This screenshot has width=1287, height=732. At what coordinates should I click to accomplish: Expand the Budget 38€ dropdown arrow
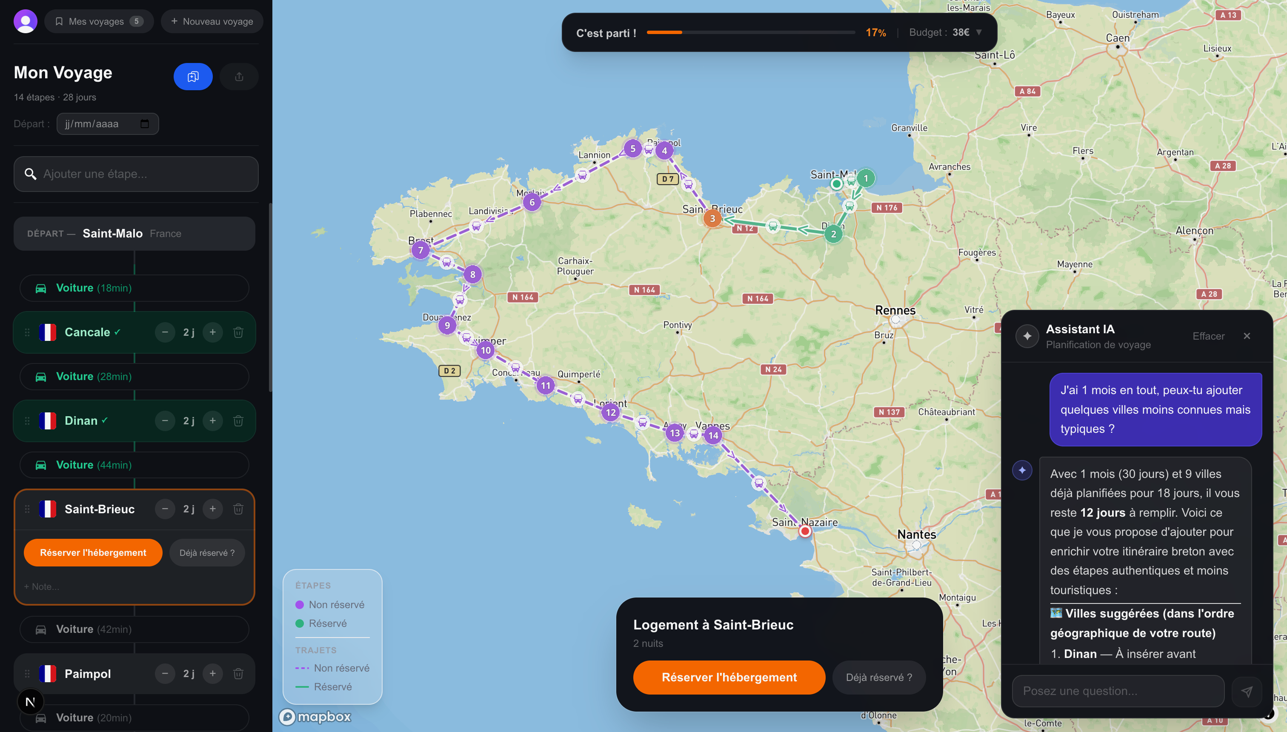979,32
